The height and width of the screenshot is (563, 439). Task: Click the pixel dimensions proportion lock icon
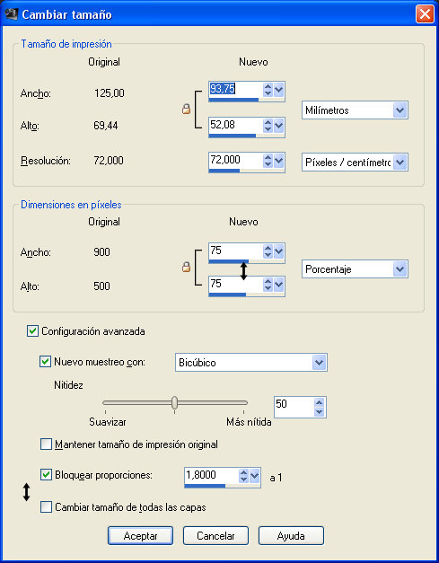(186, 267)
